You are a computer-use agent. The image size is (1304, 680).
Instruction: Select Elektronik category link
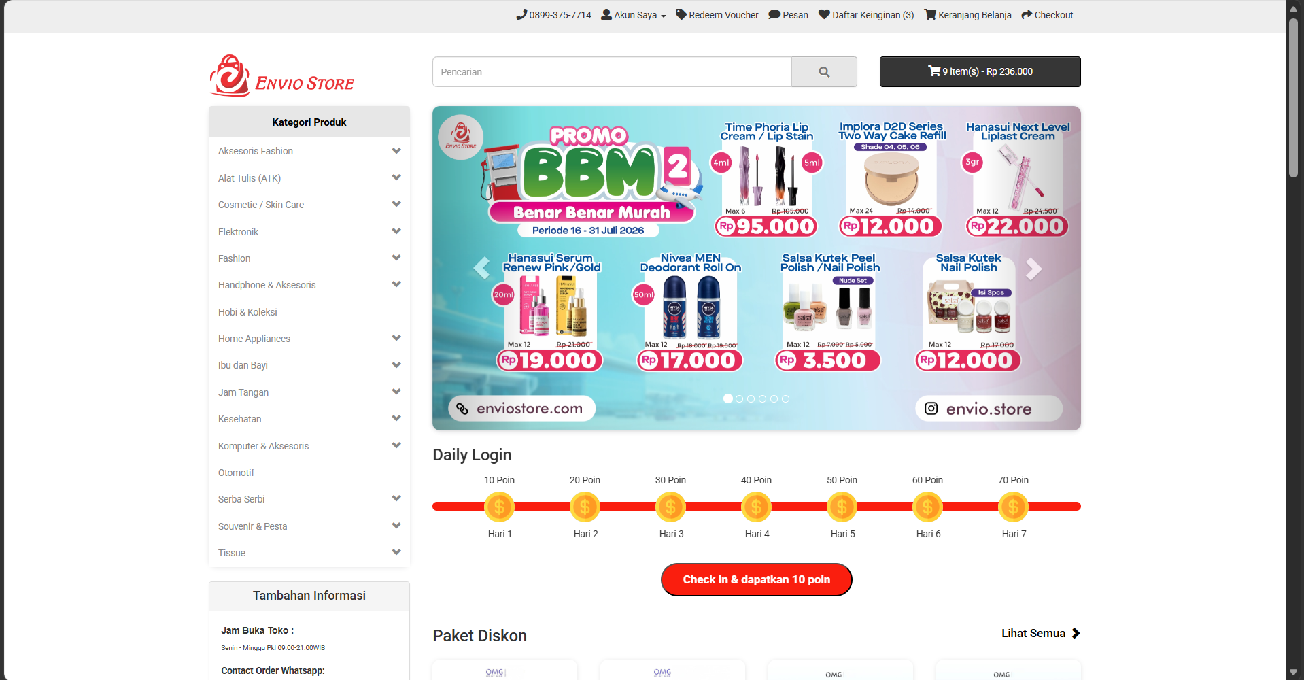[238, 232]
